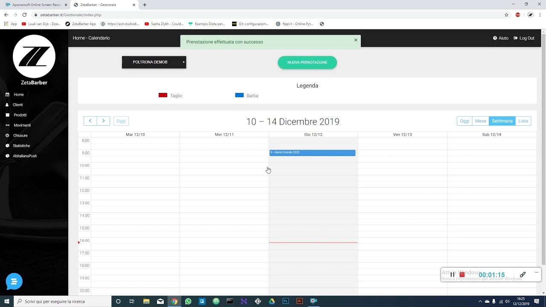Open Statistiche section
The width and height of the screenshot is (546, 307).
21,146
